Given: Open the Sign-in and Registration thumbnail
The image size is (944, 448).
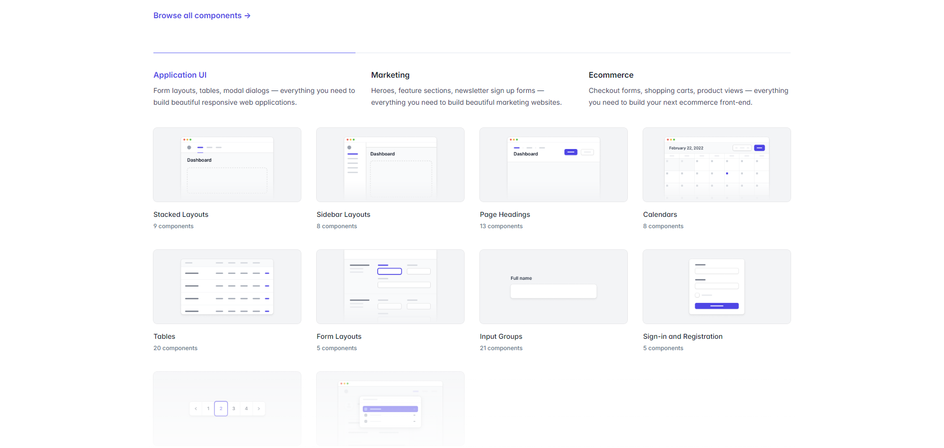Looking at the screenshot, I should (x=717, y=287).
